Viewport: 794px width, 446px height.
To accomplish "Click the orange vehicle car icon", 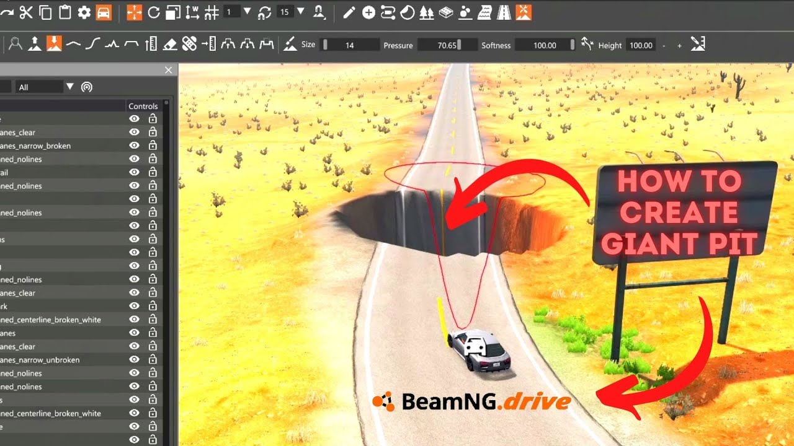I will pos(104,12).
